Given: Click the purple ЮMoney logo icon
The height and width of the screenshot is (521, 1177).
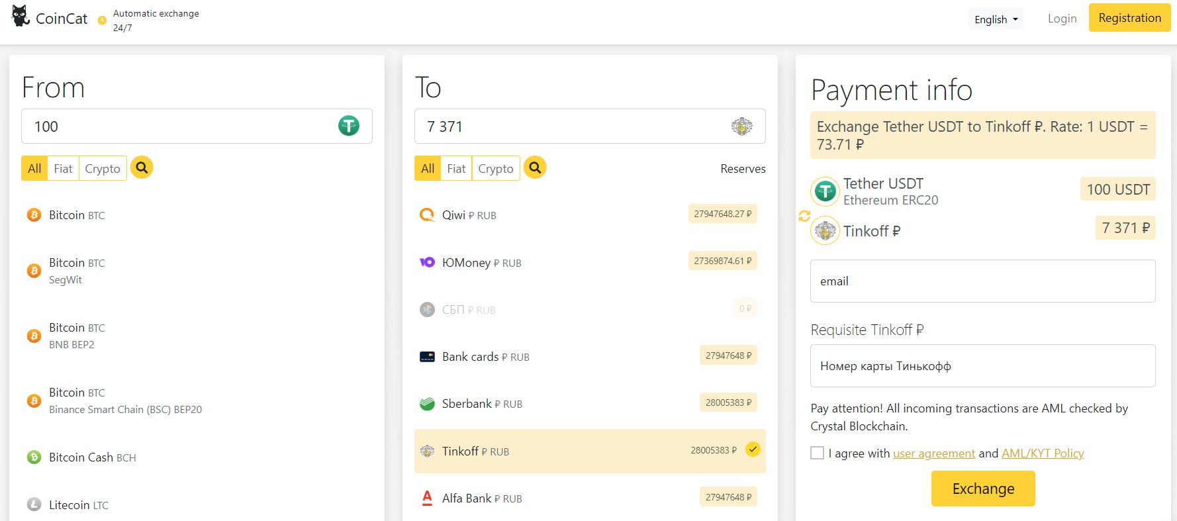Looking at the screenshot, I should coord(427,262).
